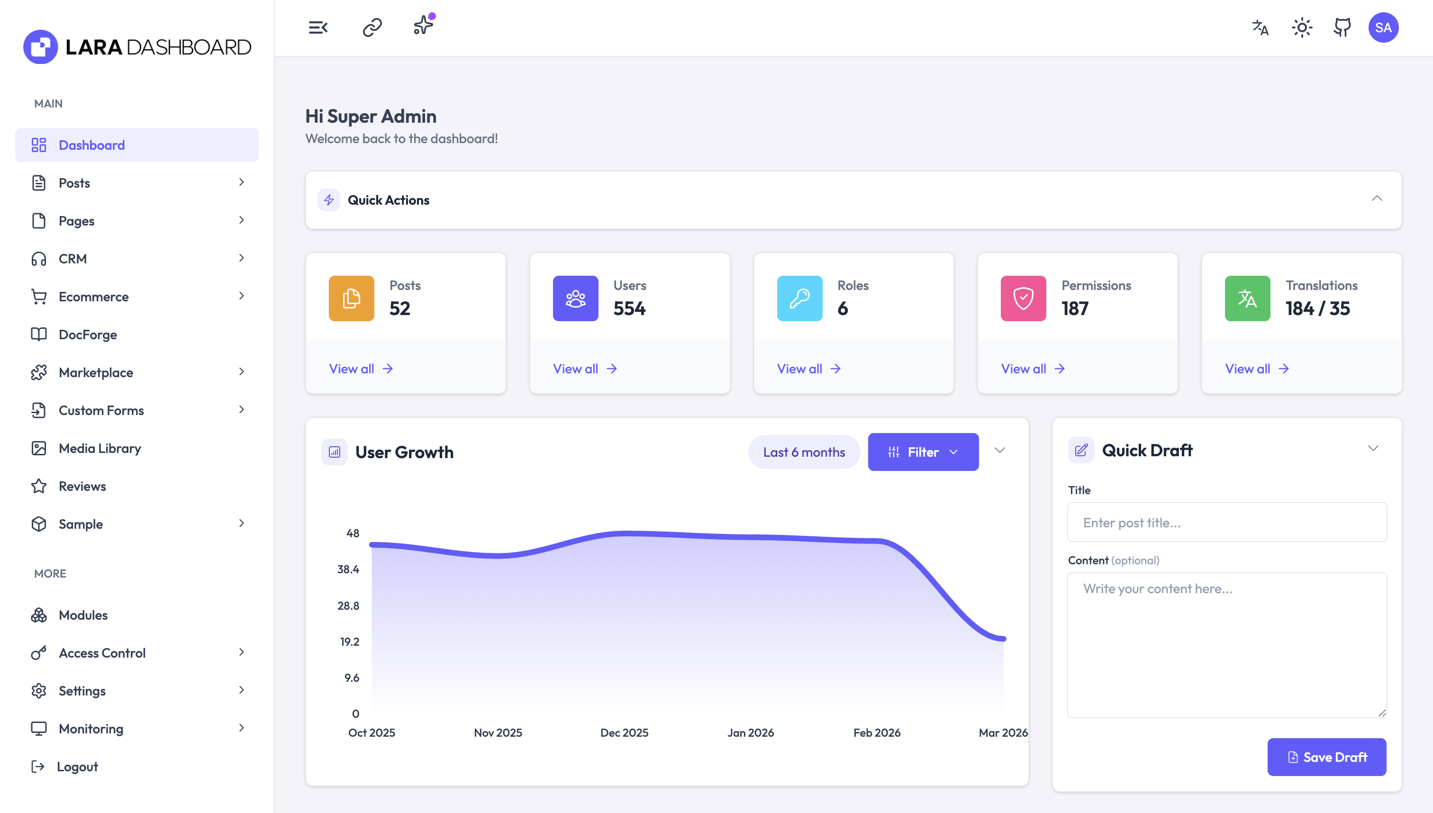The width and height of the screenshot is (1433, 813).
Task: Collapse the Quick Draft panel
Action: pos(1374,448)
